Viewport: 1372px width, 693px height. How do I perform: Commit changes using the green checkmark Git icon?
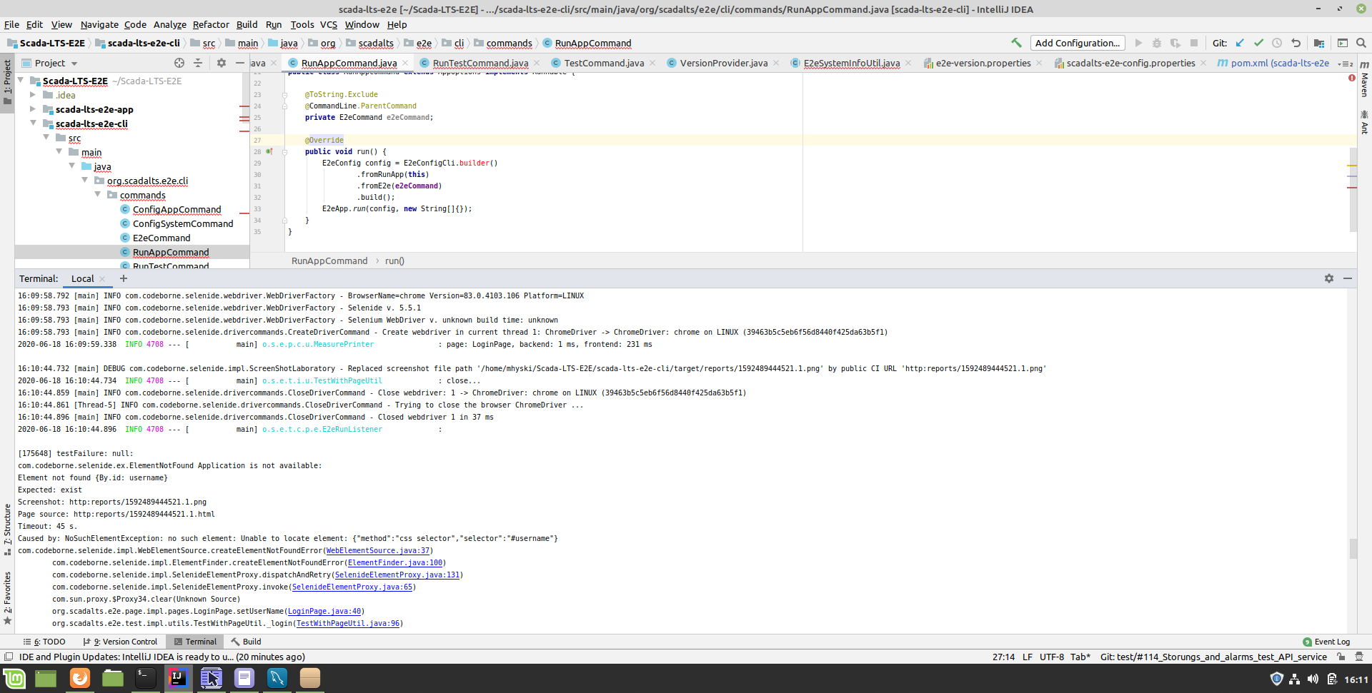pos(1258,43)
